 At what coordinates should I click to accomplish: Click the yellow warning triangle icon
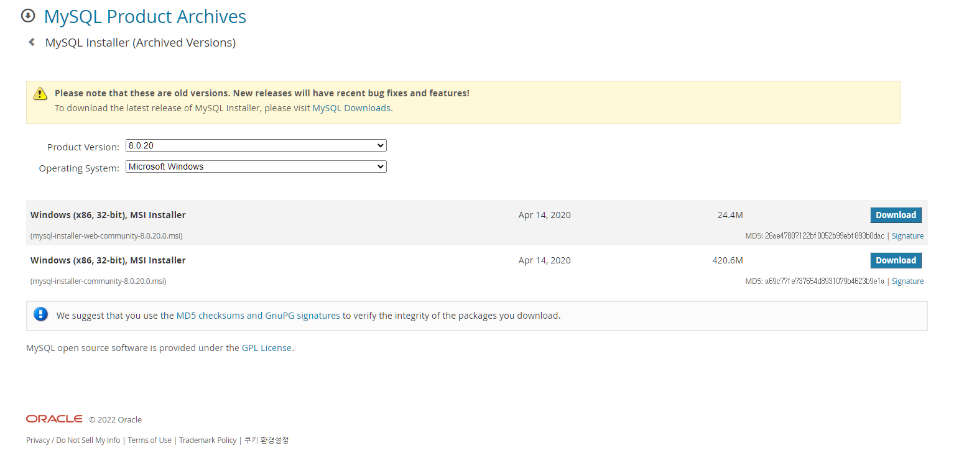pyautogui.click(x=40, y=94)
